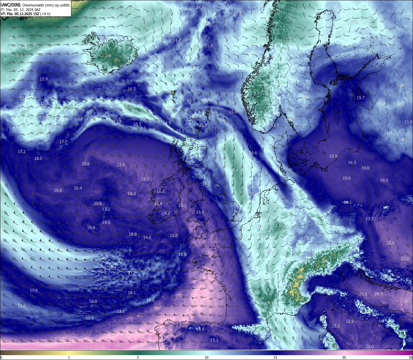Click the map title 'UWC/DINI: Úrkomumætti (mm) og uv850.'
Screen dimensions: 413x360
tap(35, 5)
